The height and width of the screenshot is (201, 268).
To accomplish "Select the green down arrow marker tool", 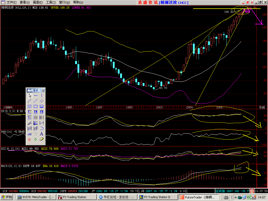I will pyautogui.click(x=36, y=139).
